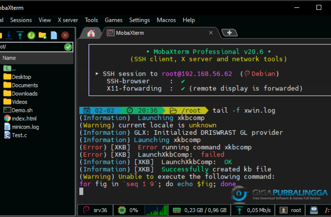Select the index.html file

[x=20, y=119]
